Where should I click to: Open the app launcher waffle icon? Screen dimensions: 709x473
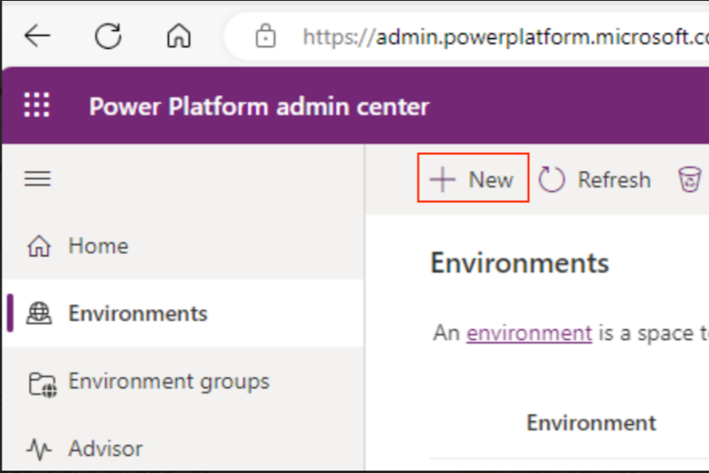37,106
